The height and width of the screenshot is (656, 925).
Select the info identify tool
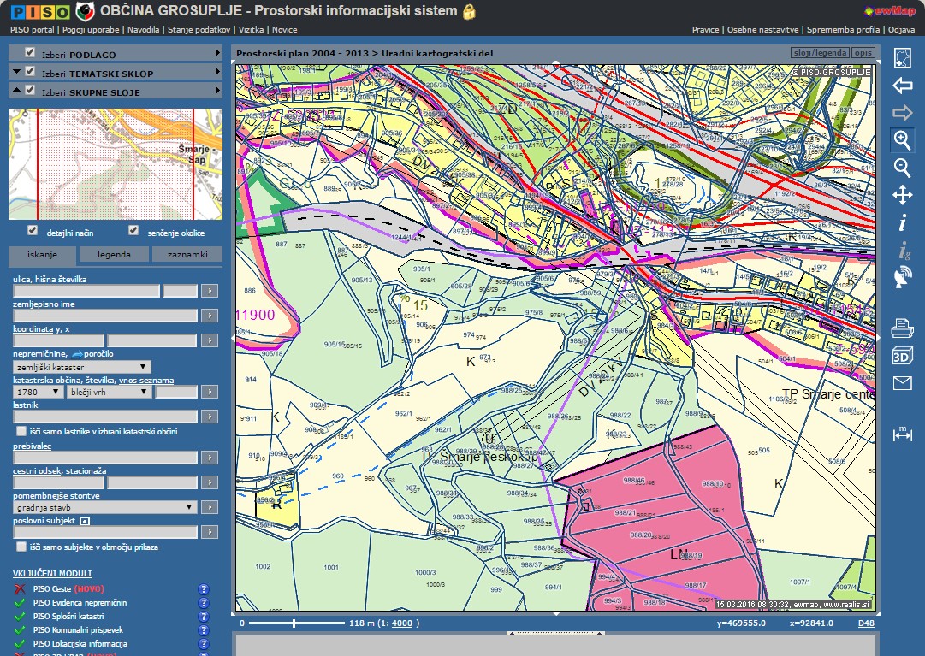pyautogui.click(x=902, y=223)
